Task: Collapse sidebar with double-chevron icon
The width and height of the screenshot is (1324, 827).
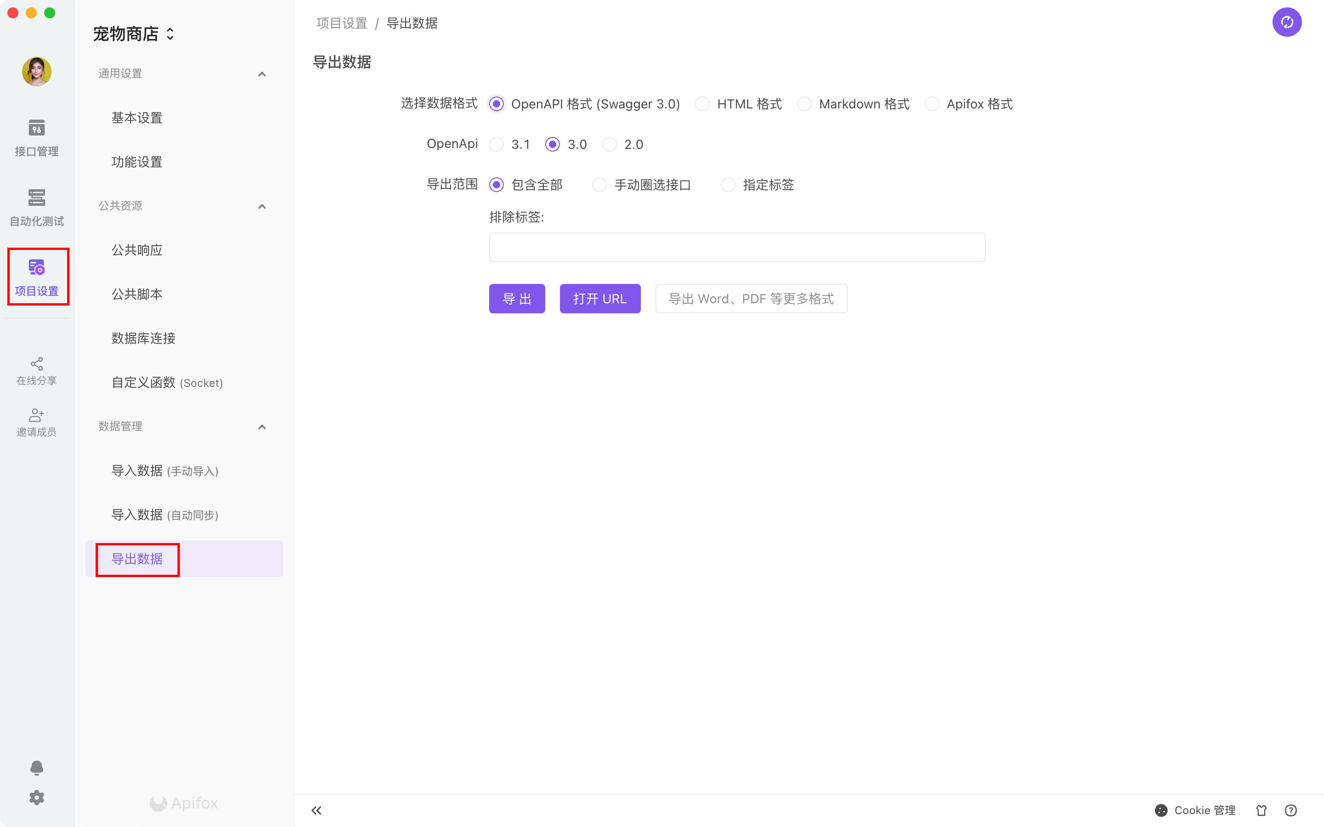Action: point(316,810)
